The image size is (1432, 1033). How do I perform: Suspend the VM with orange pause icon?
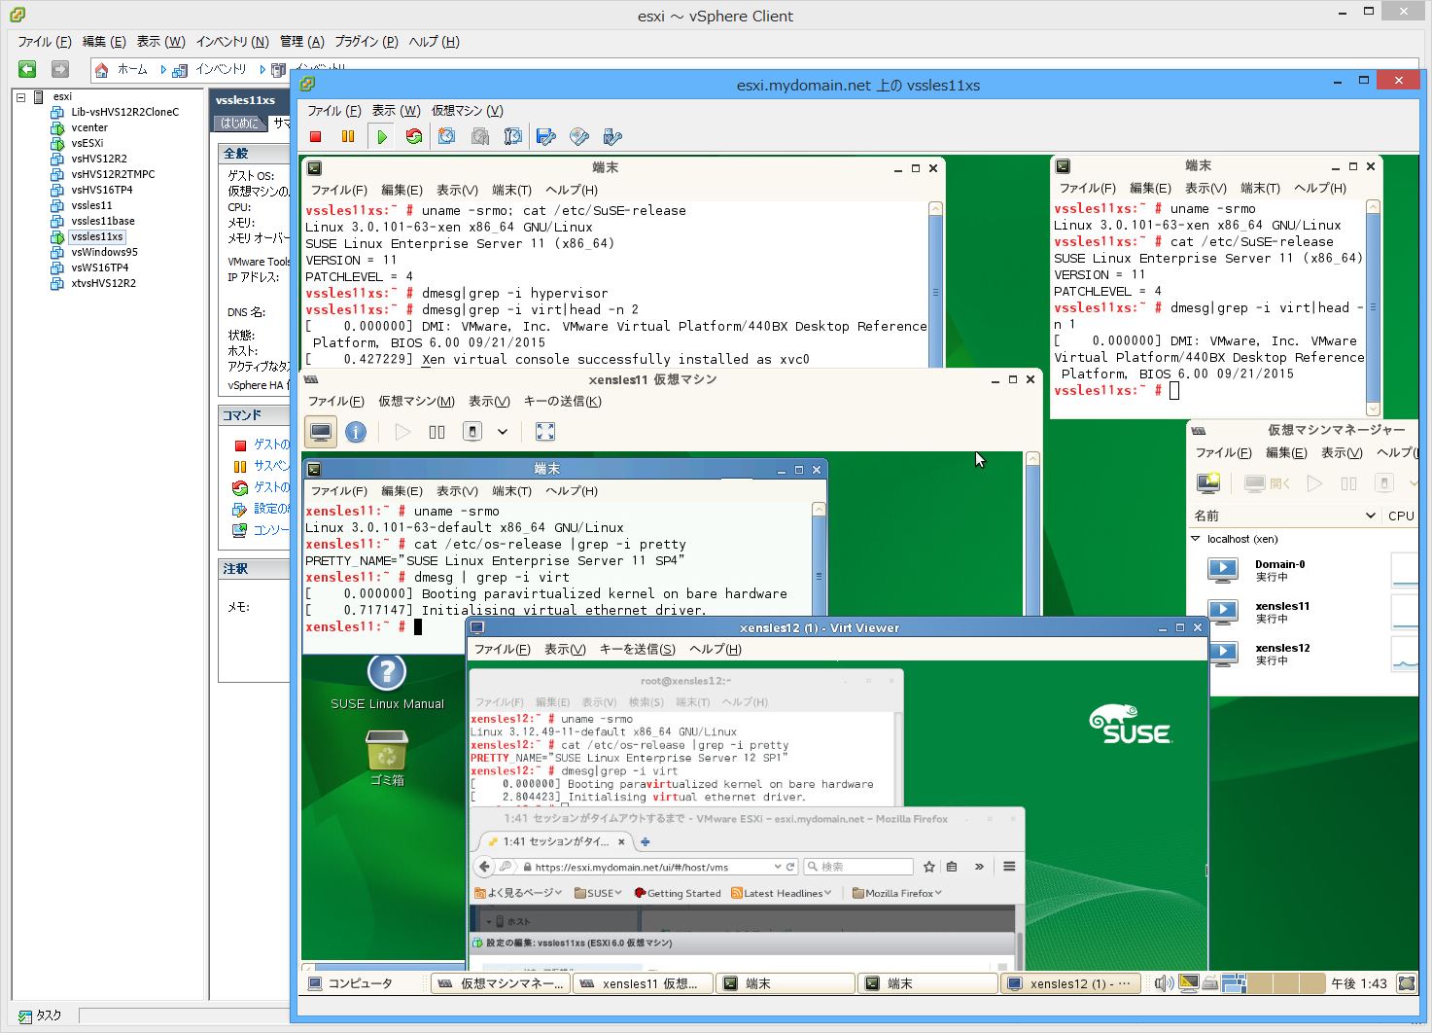pyautogui.click(x=348, y=137)
